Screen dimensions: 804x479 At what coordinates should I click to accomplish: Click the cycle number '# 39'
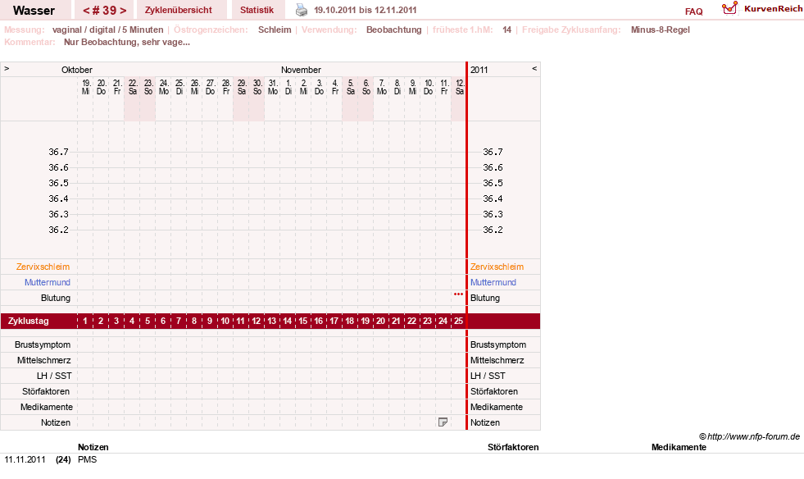(105, 11)
